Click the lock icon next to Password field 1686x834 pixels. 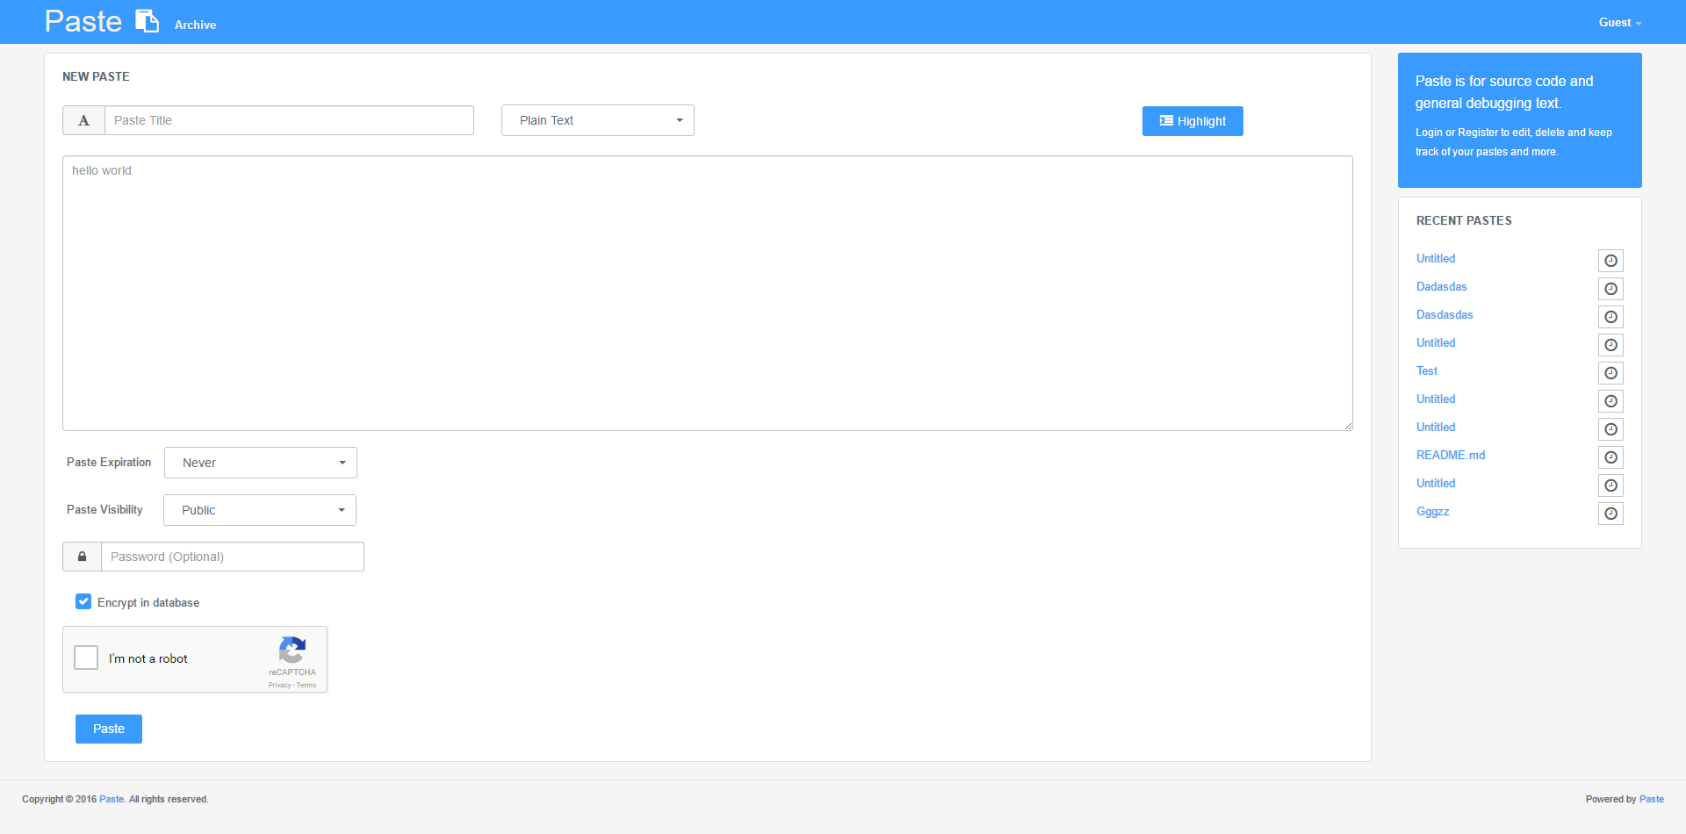click(82, 556)
